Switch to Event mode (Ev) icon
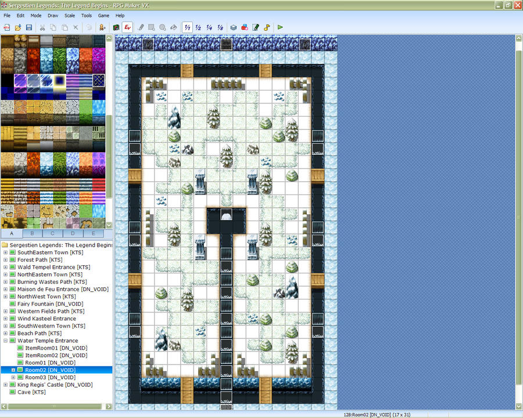The height and width of the screenshot is (418, 523). click(127, 27)
